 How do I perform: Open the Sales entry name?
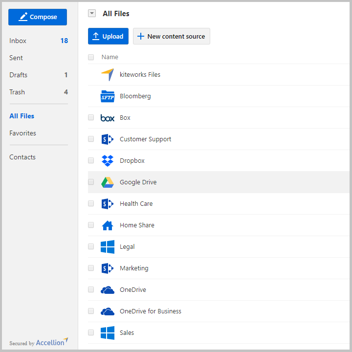coord(127,333)
